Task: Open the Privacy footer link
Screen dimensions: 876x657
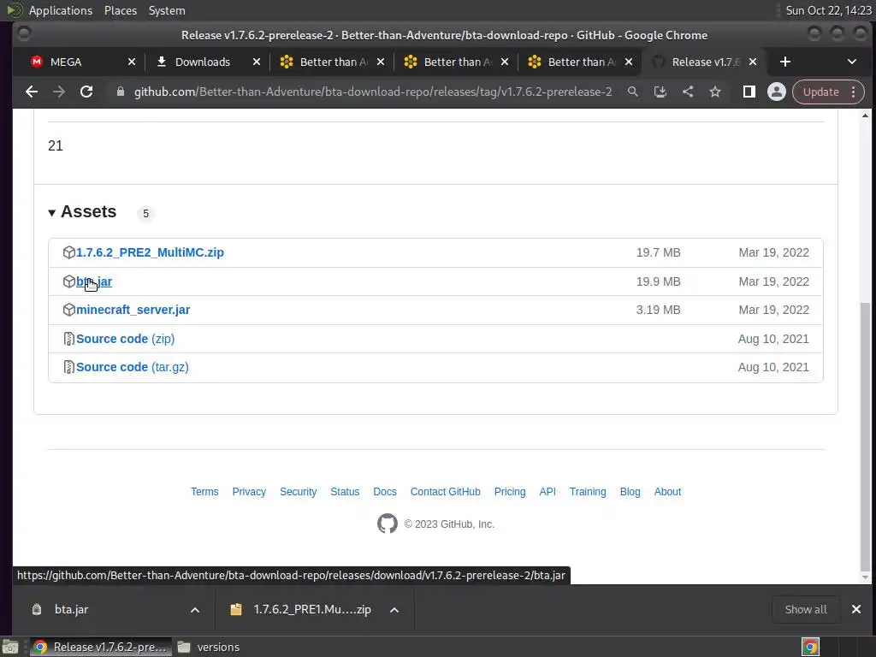Action: pyautogui.click(x=249, y=492)
